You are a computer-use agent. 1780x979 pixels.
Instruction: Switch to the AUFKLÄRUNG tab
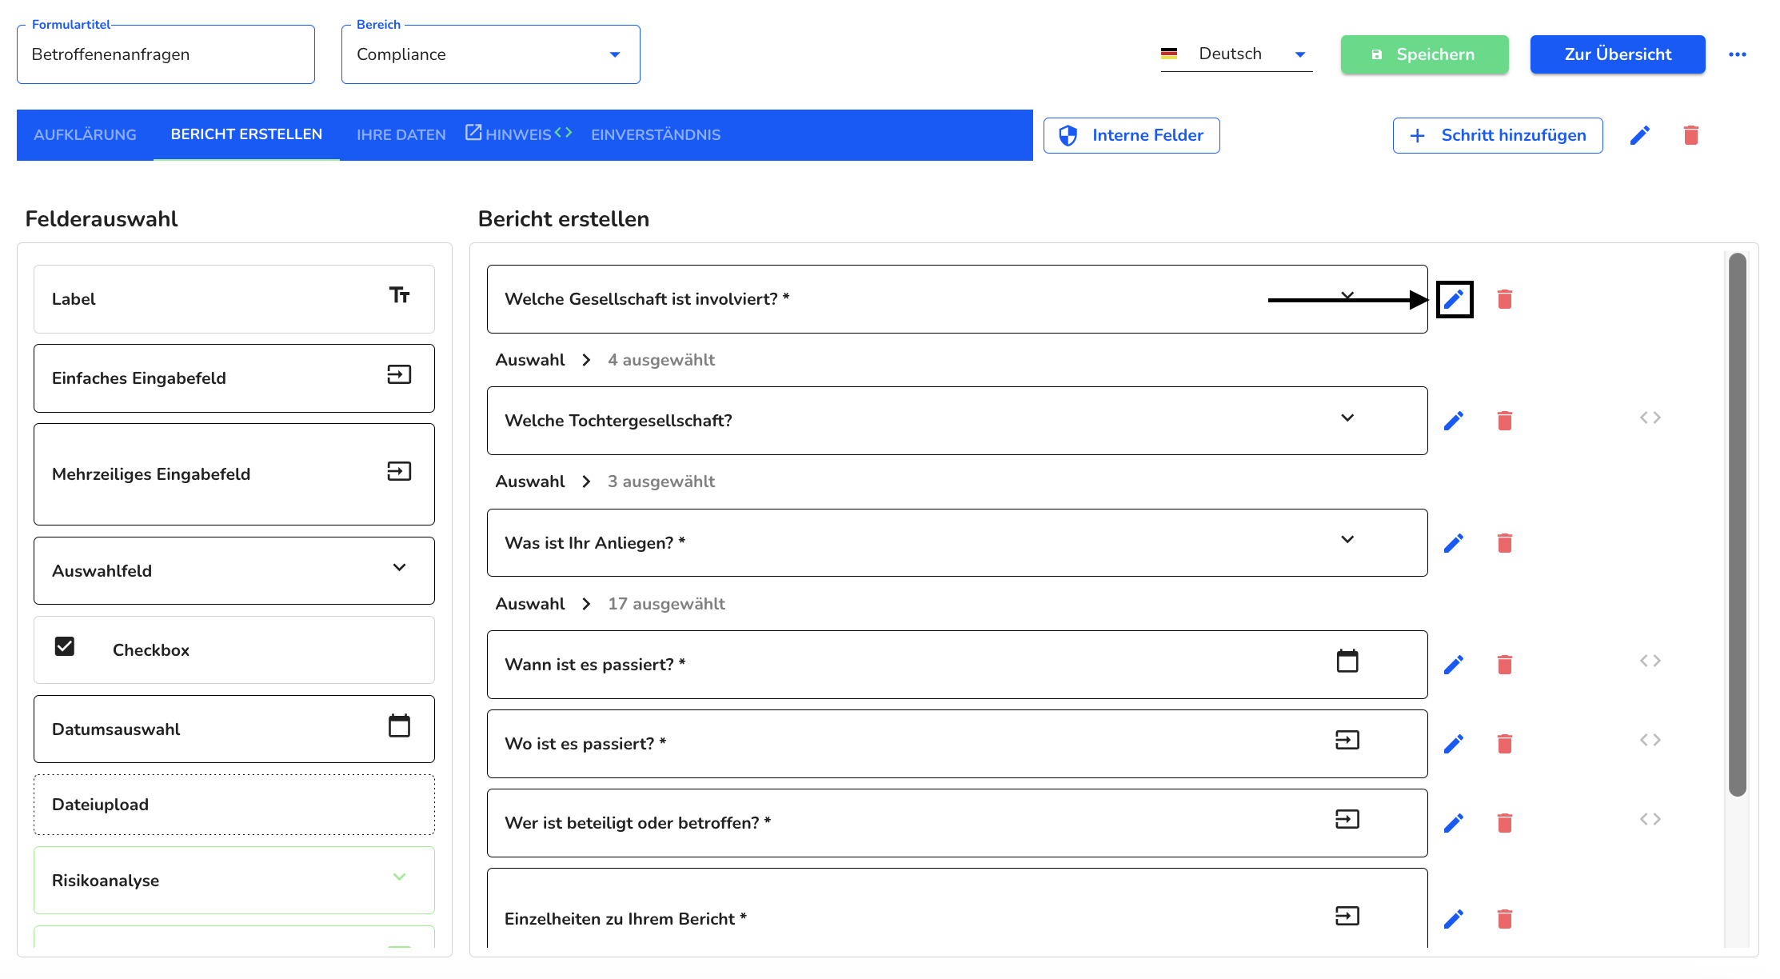[x=85, y=135]
